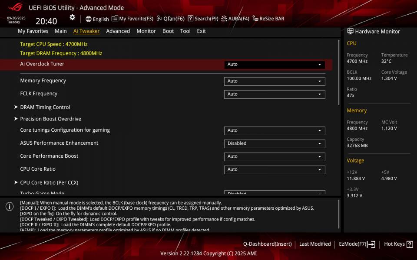This screenshot has width=417, height=260.
Task: View Last Modified settings
Action: coord(315,244)
